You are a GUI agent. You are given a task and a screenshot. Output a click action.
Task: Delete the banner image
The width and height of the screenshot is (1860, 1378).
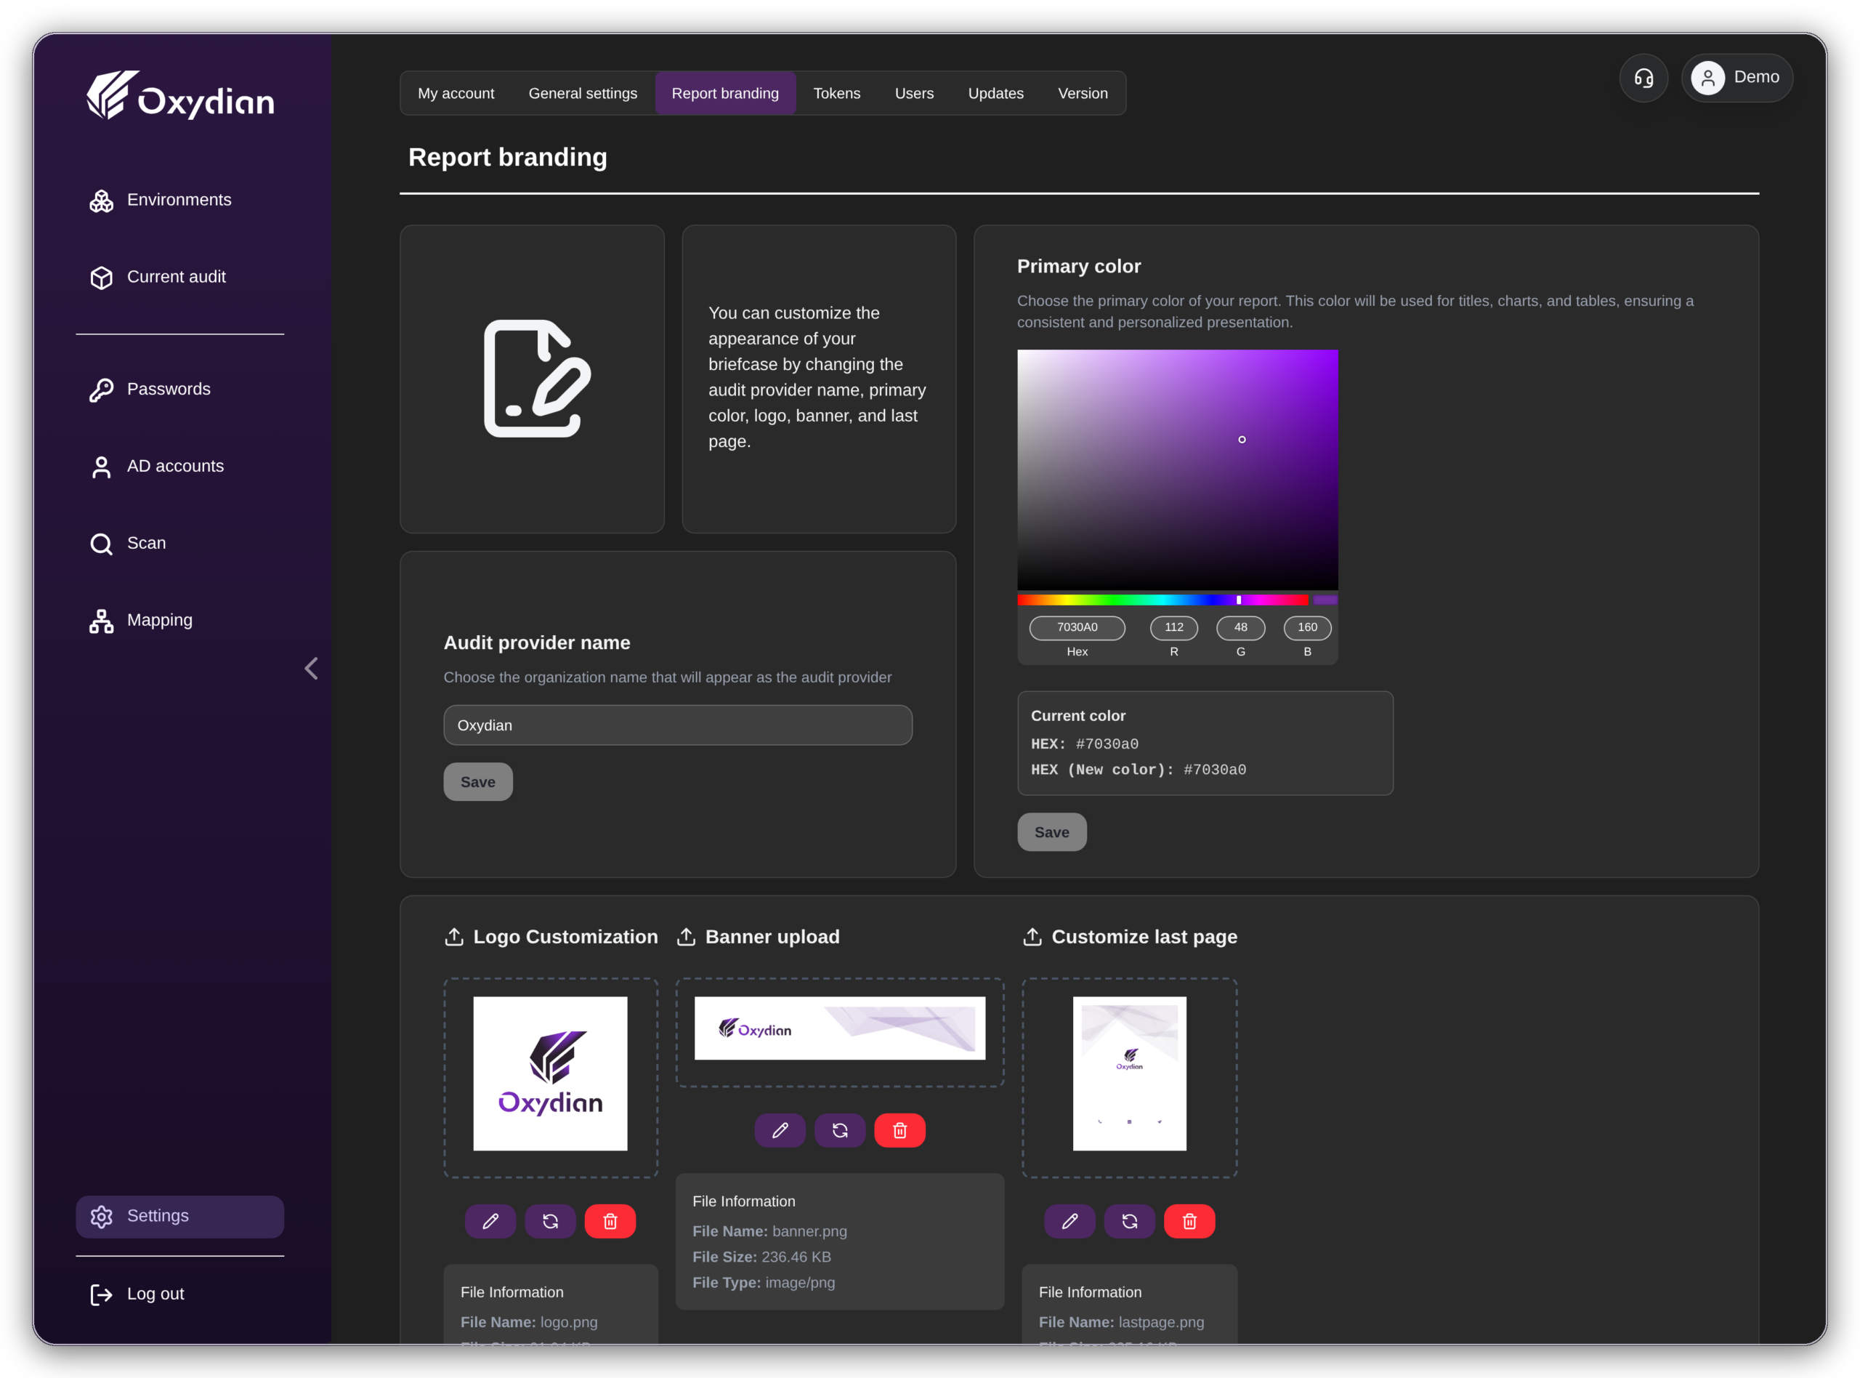pos(899,1130)
